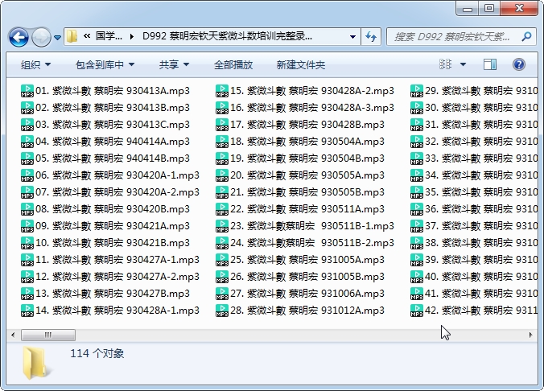Screen dimensions: 544x391
Task: Select file row starting with 38.
Action: [474, 243]
